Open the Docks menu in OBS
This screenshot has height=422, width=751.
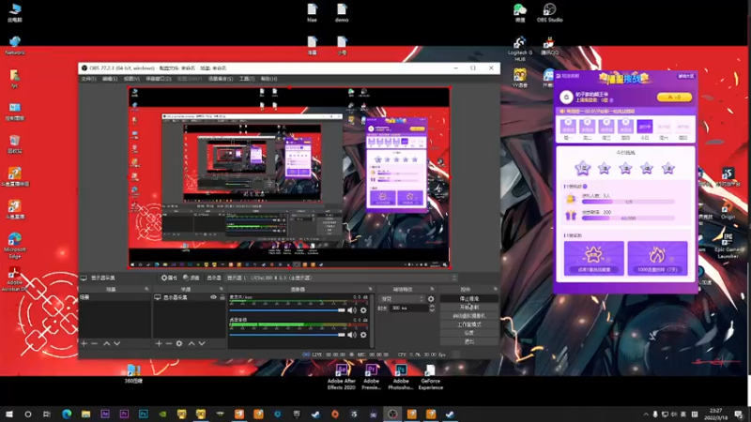[x=159, y=79]
